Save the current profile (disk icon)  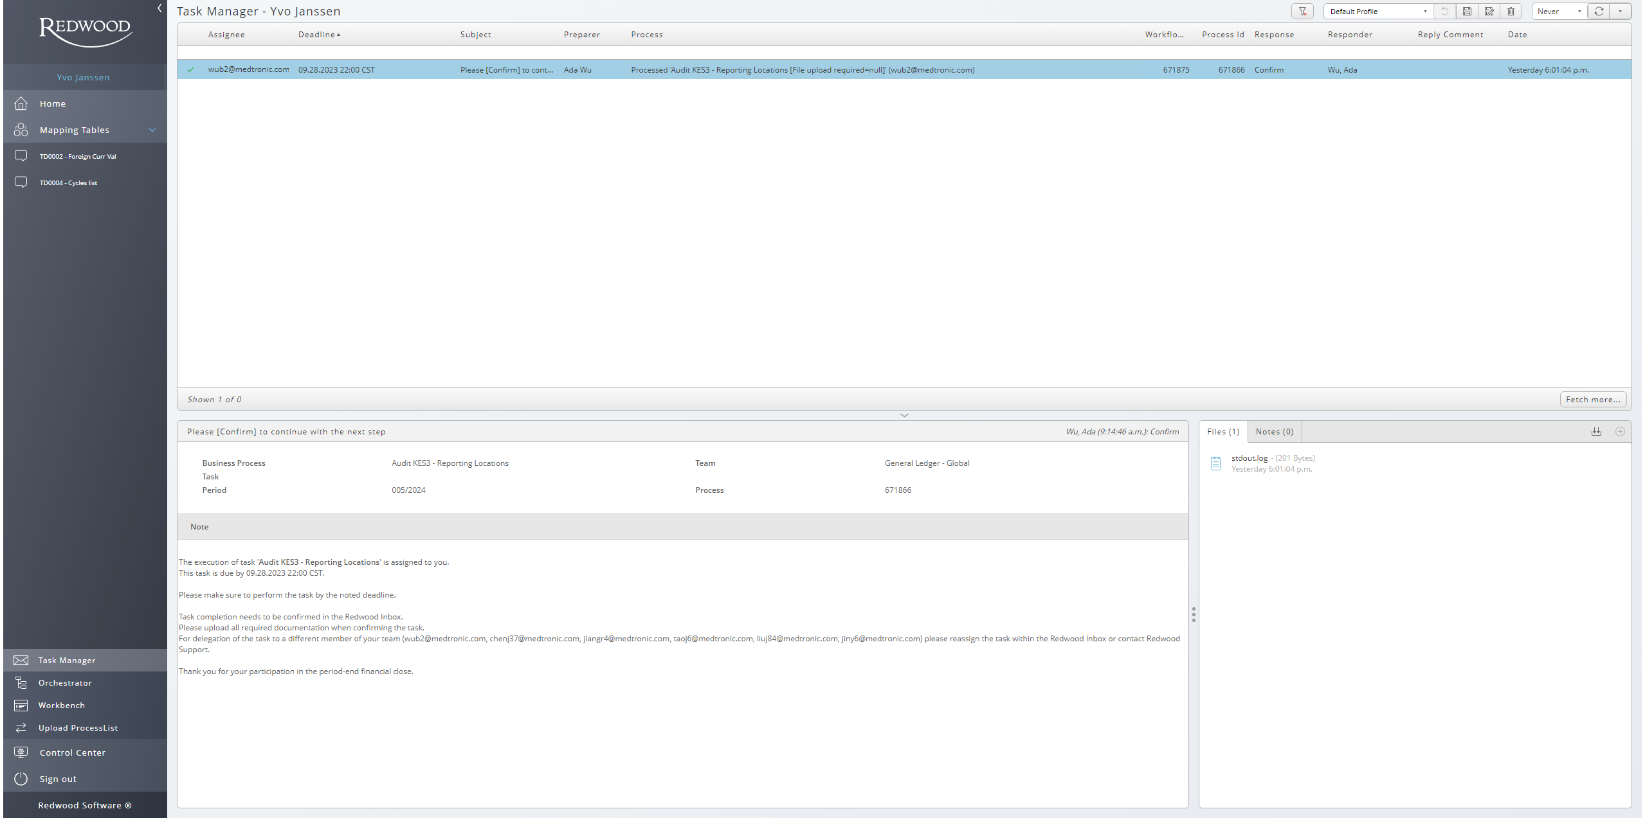(x=1467, y=12)
